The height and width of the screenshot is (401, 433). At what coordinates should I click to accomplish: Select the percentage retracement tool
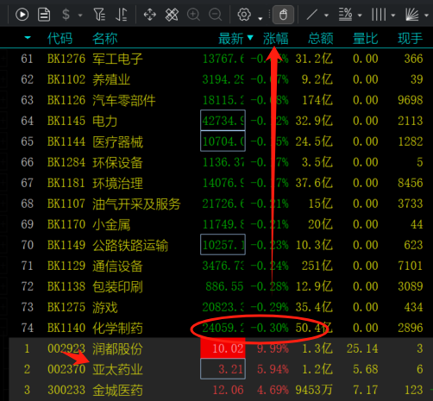[345, 15]
